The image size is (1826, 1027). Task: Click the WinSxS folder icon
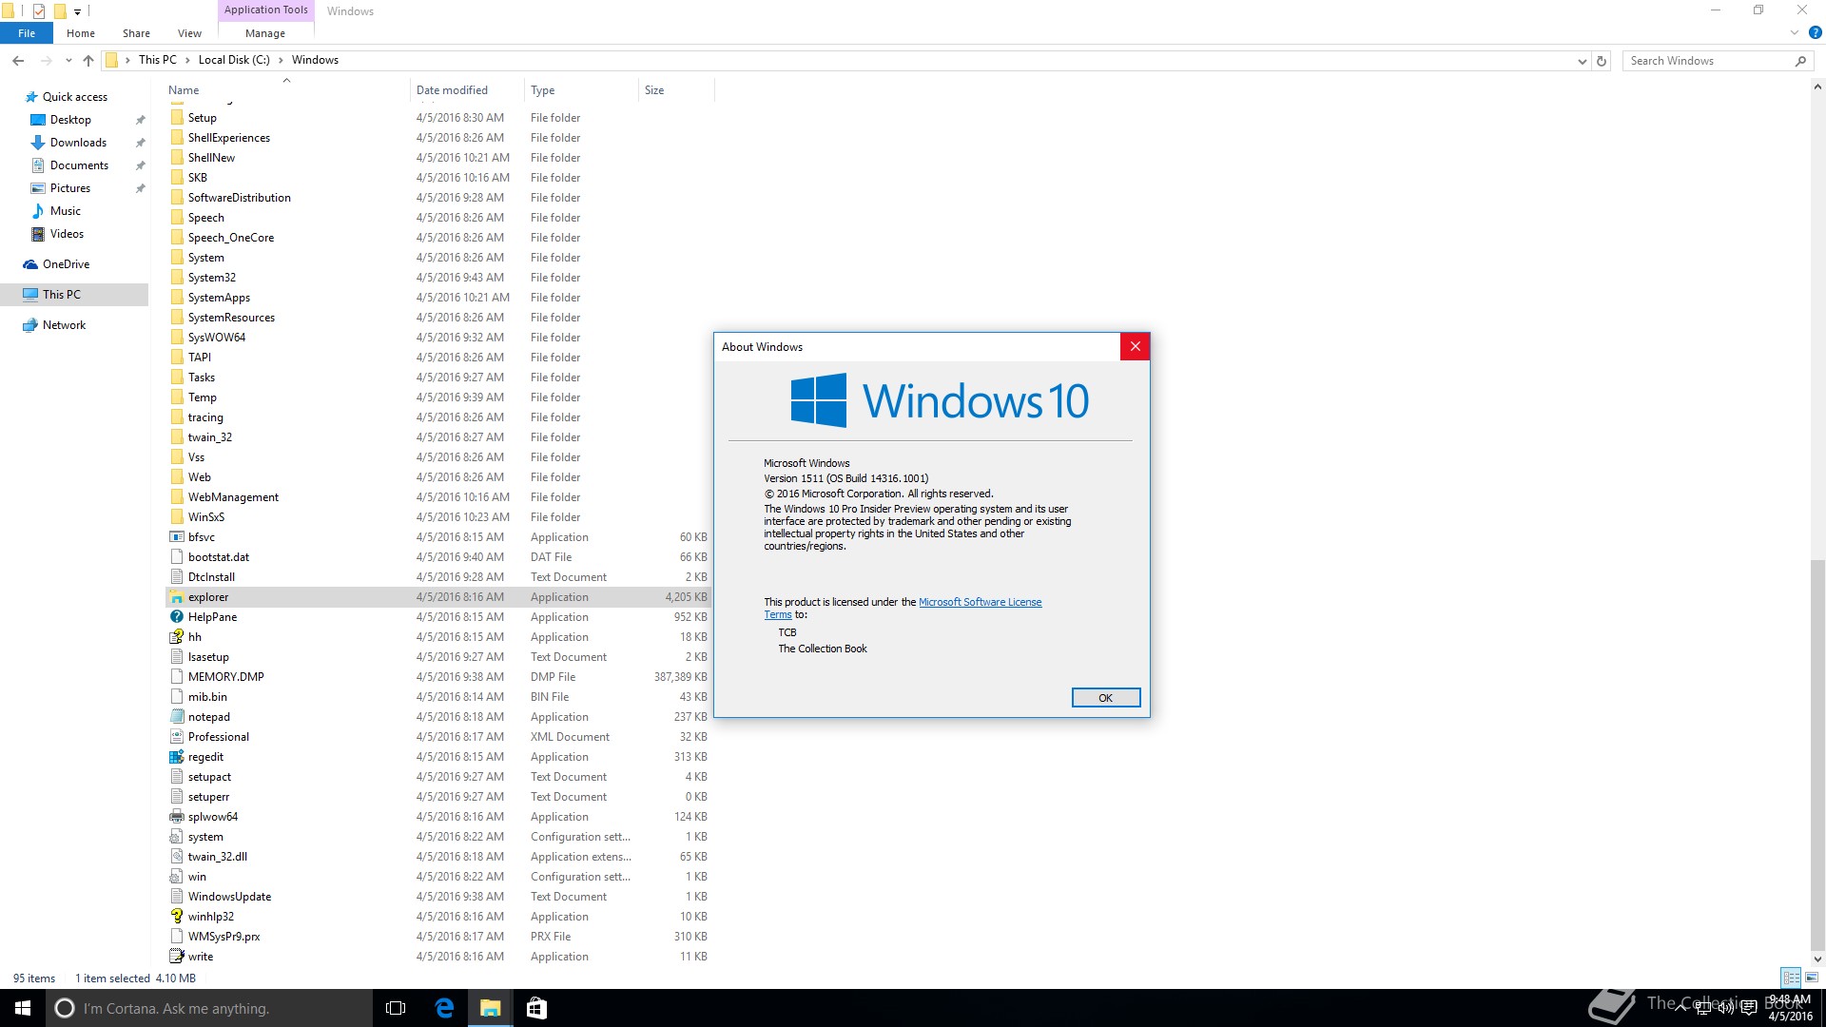[x=177, y=517]
